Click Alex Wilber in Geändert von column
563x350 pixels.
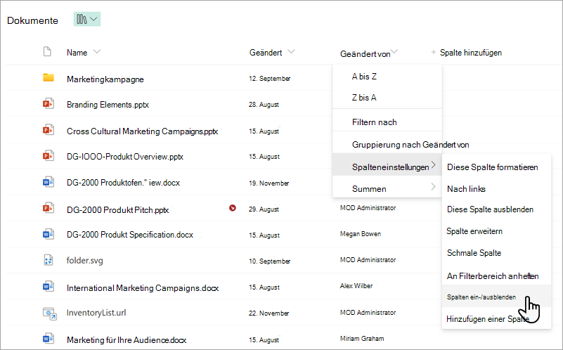tap(356, 286)
